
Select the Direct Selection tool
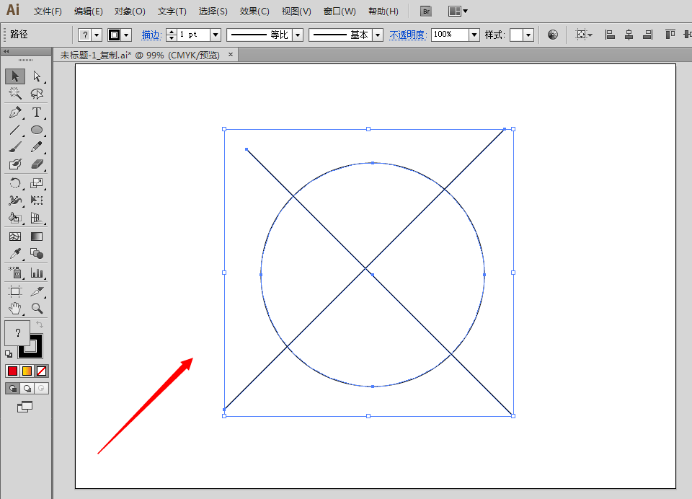tap(37, 76)
